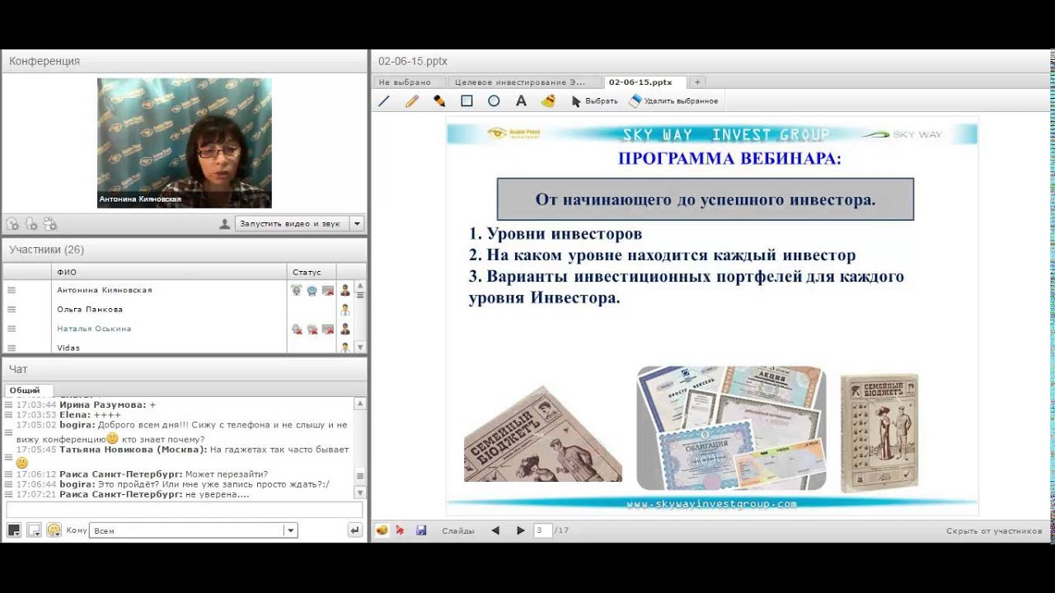Select participant Наталья Оськина
This screenshot has width=1055, height=593.
[x=94, y=329]
